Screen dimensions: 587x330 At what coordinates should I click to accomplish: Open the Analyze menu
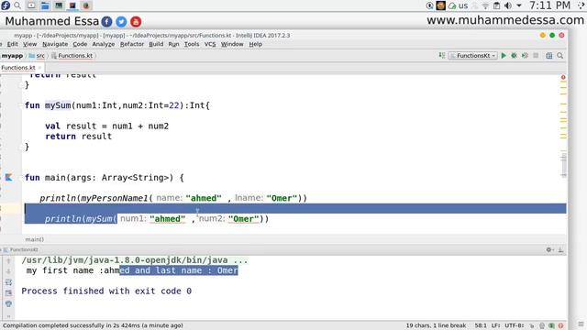[x=104, y=44]
